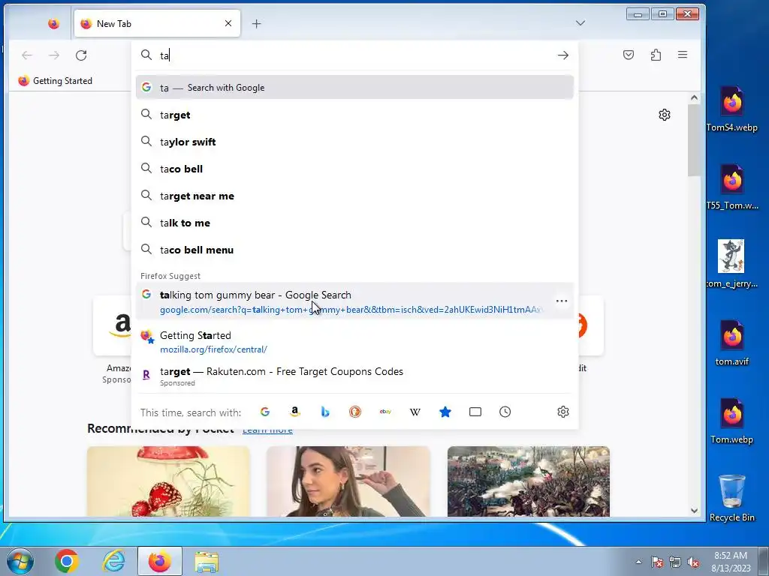The width and height of the screenshot is (769, 576).
Task: Open search settings gear in dropdown
Action: coord(563,412)
